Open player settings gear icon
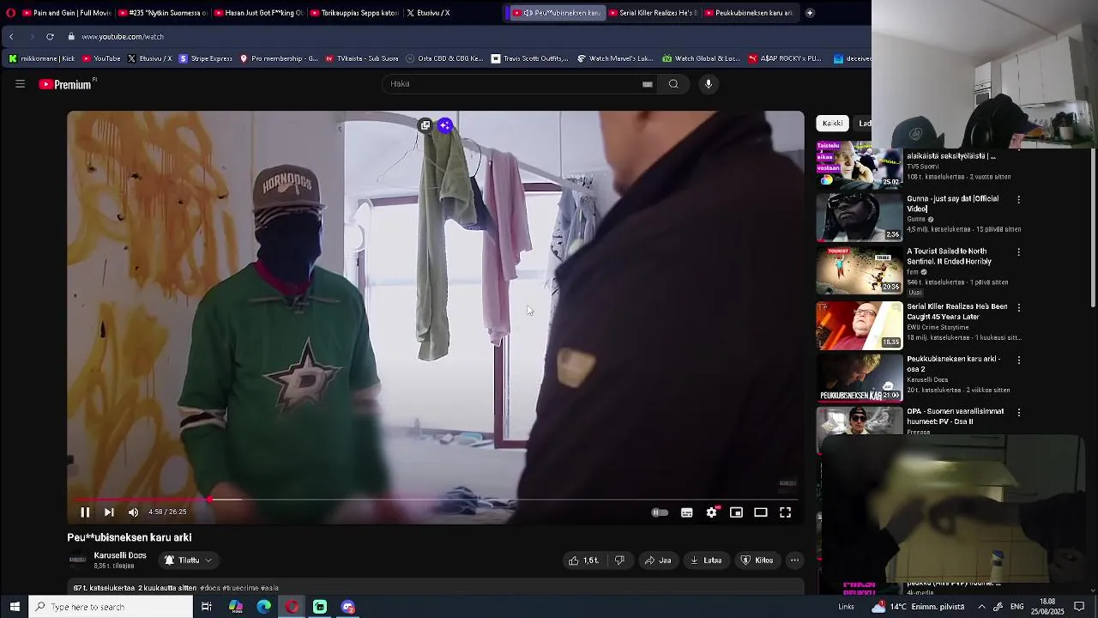 pyautogui.click(x=712, y=512)
